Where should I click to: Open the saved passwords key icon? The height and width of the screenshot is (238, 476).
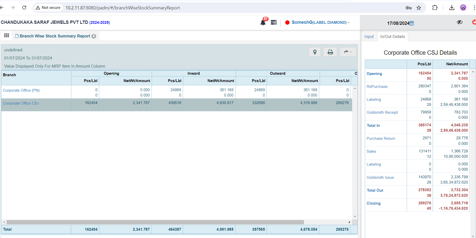(408, 8)
